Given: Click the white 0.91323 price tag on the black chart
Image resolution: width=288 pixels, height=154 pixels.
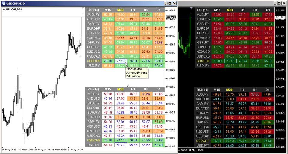Looking at the screenshot, I should pyautogui.click(x=280, y=17).
